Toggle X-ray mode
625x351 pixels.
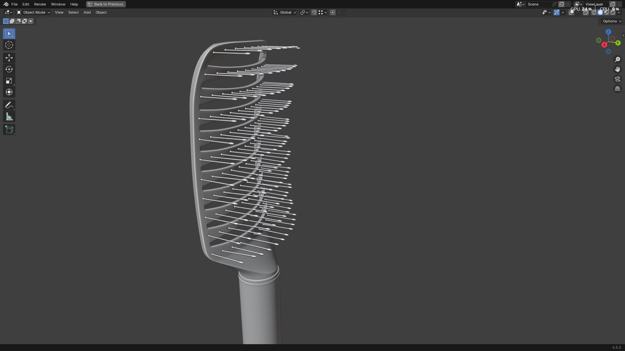coord(586,12)
